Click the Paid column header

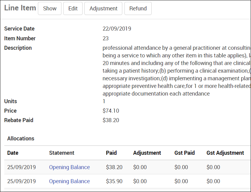(x=111, y=153)
